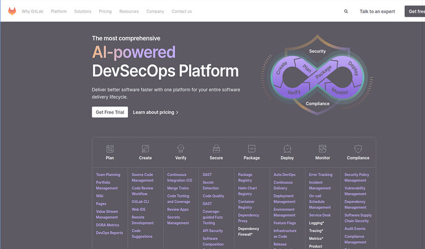Select the Plan stage icon
Image resolution: width=425 pixels, height=249 pixels.
(110, 149)
